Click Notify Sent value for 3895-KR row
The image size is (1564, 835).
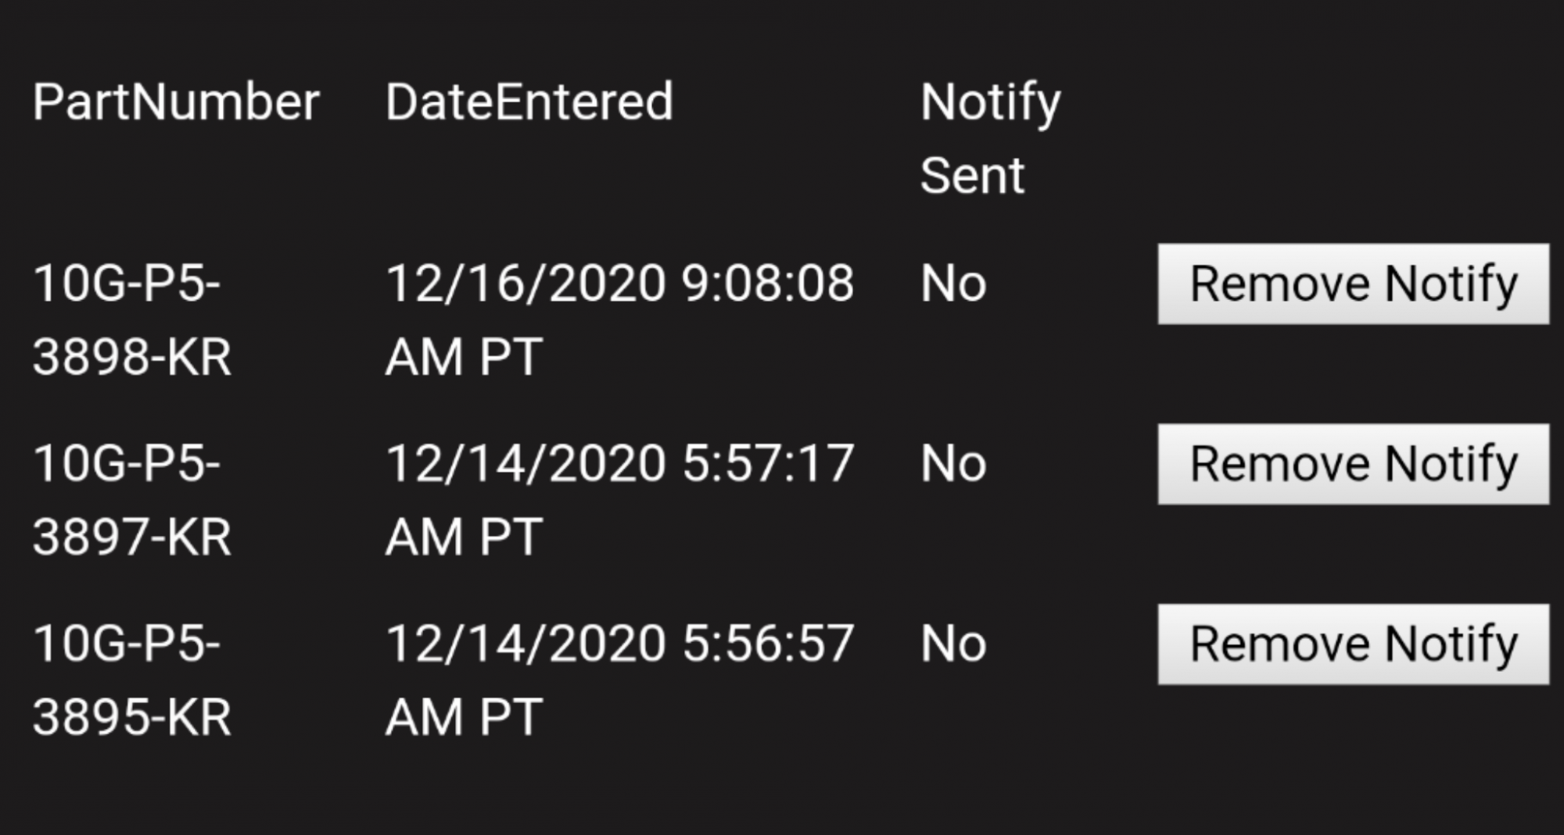click(952, 644)
